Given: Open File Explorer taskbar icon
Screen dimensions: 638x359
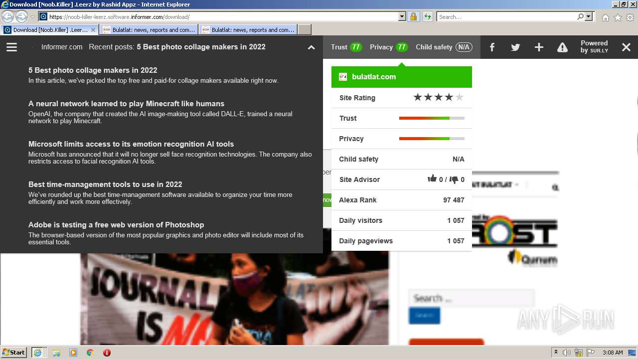Looking at the screenshot, I should pos(56,353).
